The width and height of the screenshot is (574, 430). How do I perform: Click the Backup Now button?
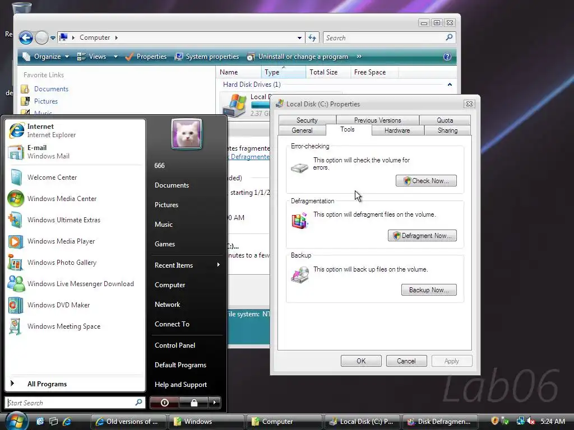(x=429, y=290)
